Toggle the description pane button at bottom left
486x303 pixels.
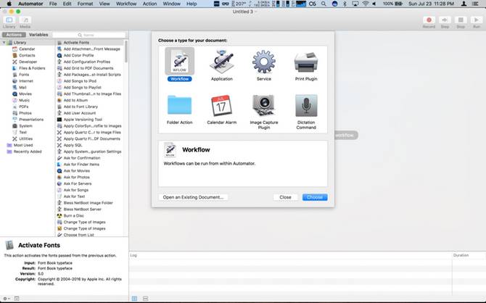17,299
